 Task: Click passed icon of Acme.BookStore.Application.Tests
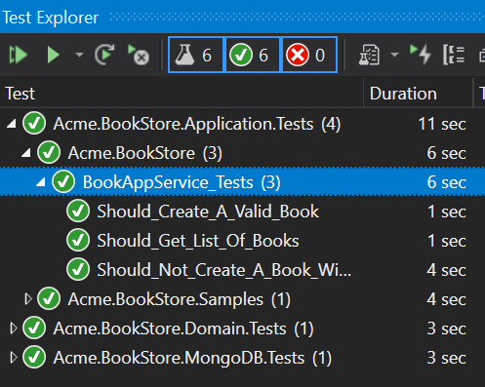(x=34, y=123)
